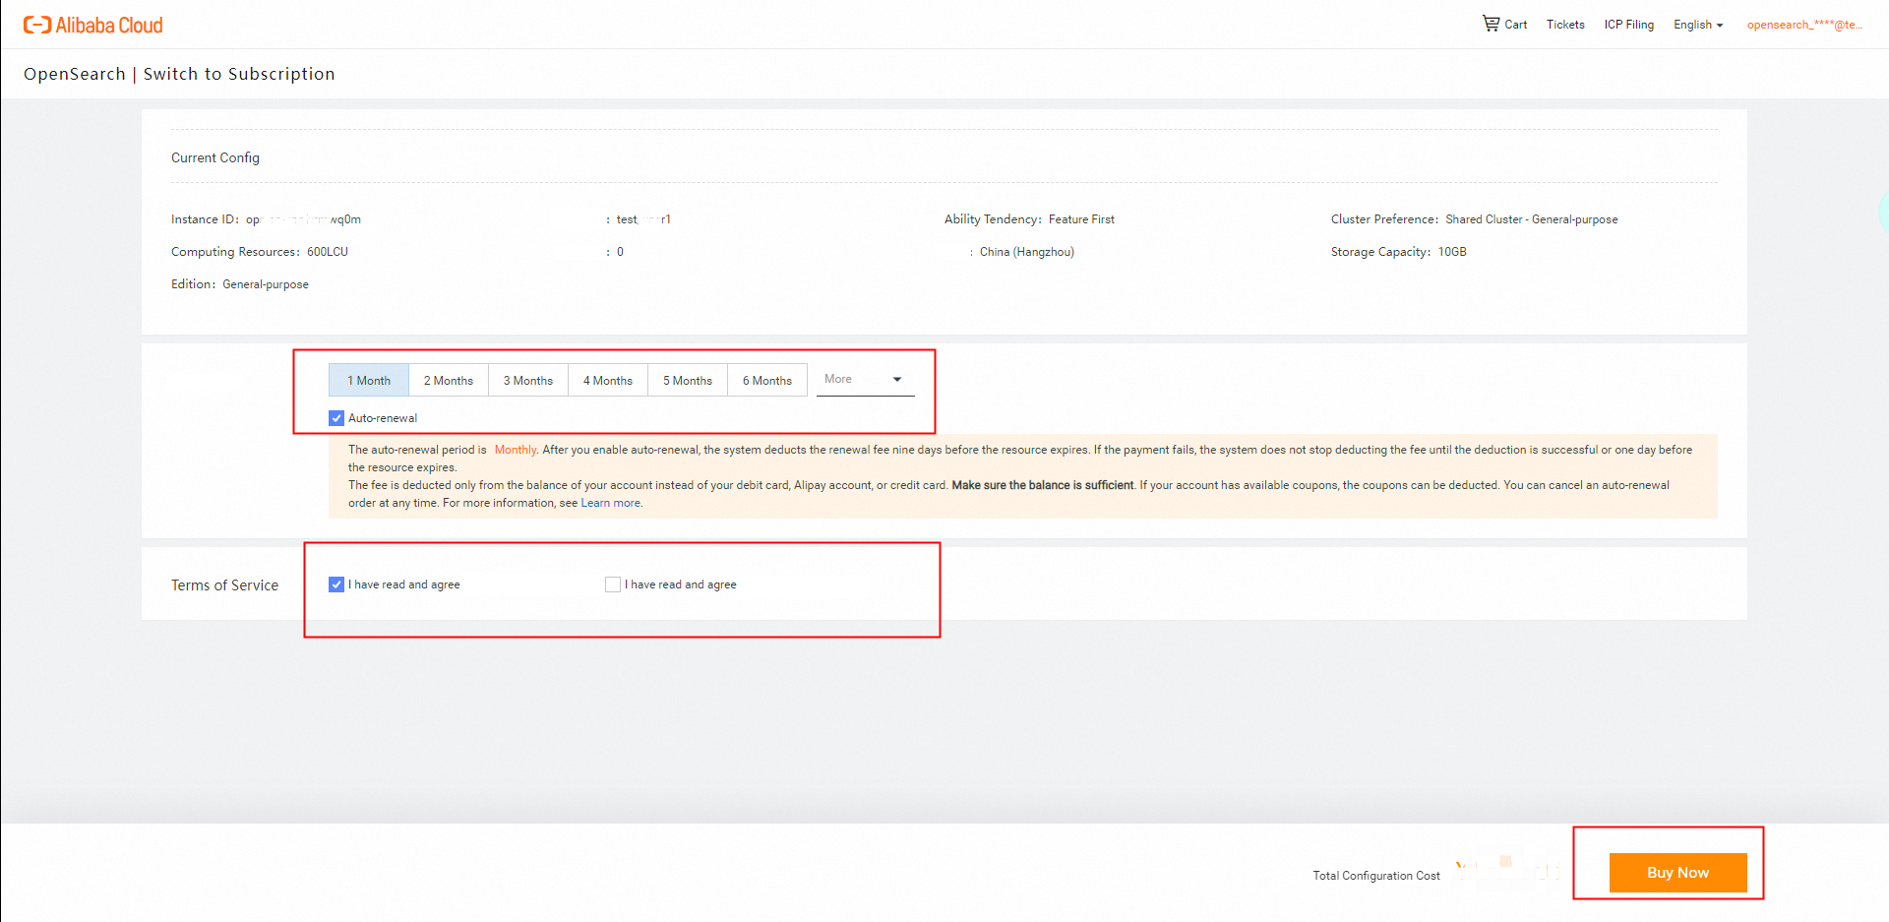Viewport: 1889px width, 922px height.
Task: Expand the English language dropdown
Action: [x=1698, y=25]
